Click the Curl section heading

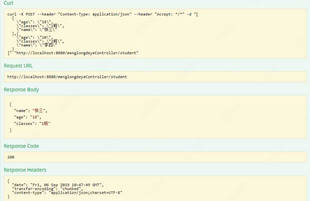[8, 3]
